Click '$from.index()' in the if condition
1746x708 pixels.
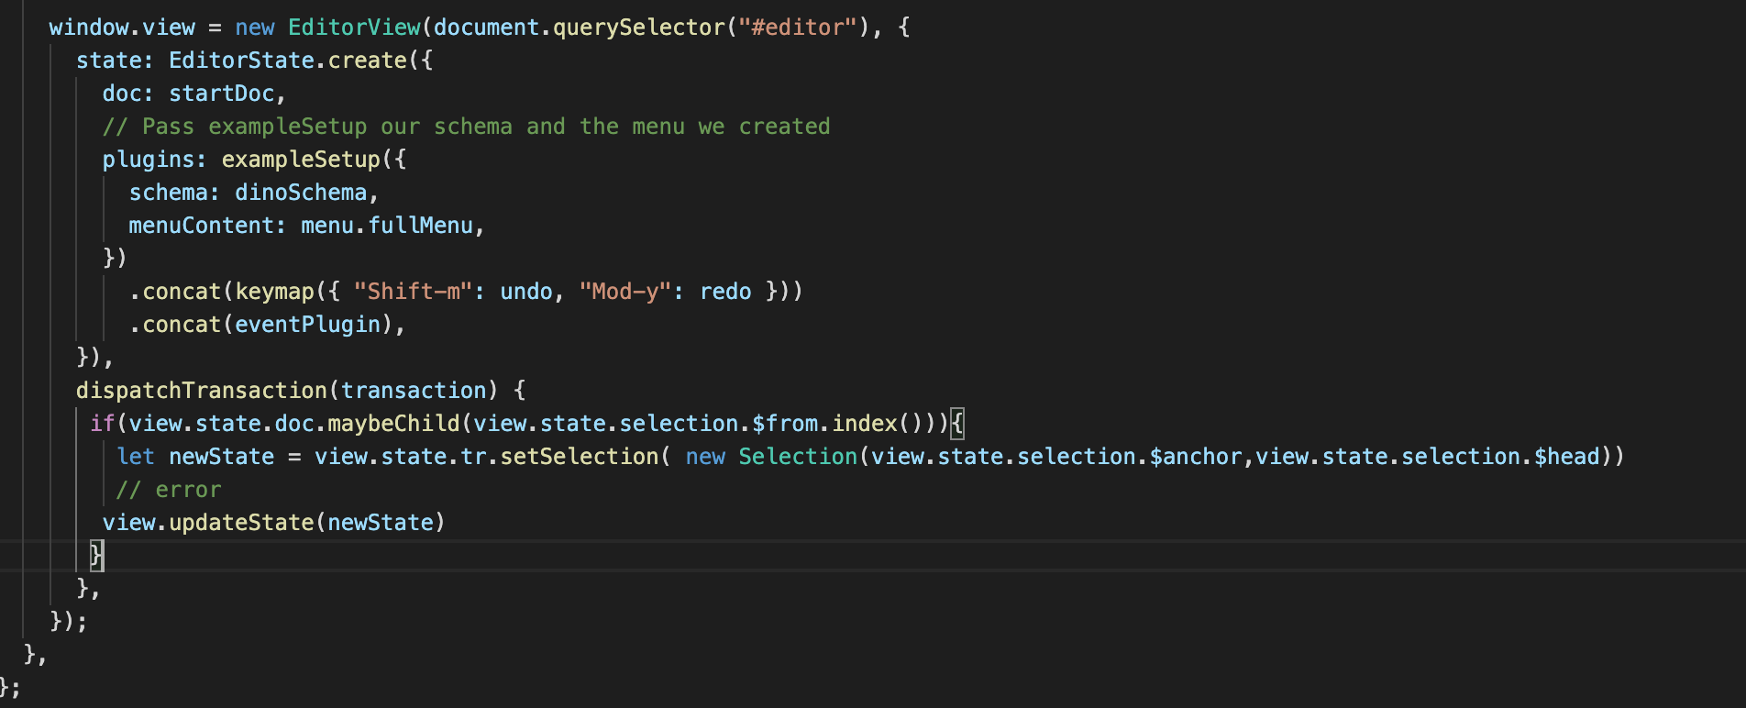coord(837,423)
